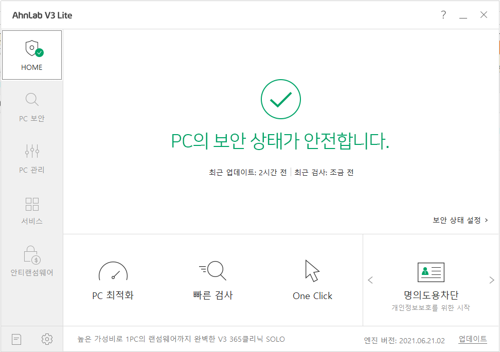Click 개인정보보호를 위한 시작 subtitle
The width and height of the screenshot is (500, 352).
point(431,308)
